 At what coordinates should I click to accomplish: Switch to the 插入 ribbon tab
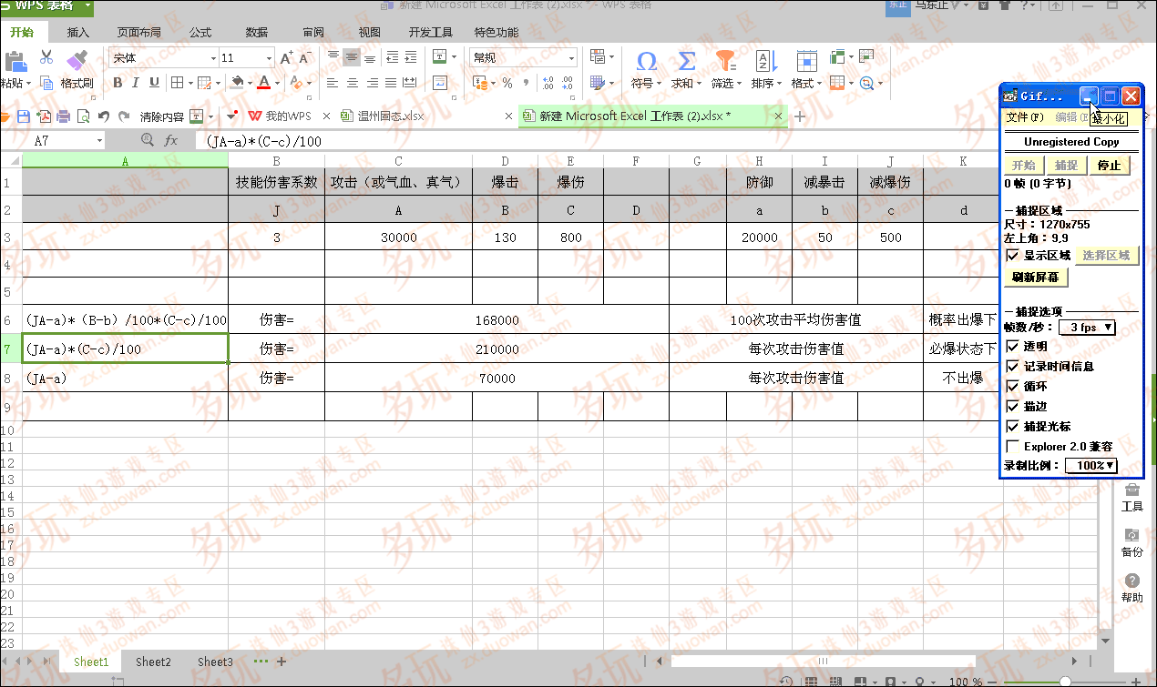click(x=78, y=33)
